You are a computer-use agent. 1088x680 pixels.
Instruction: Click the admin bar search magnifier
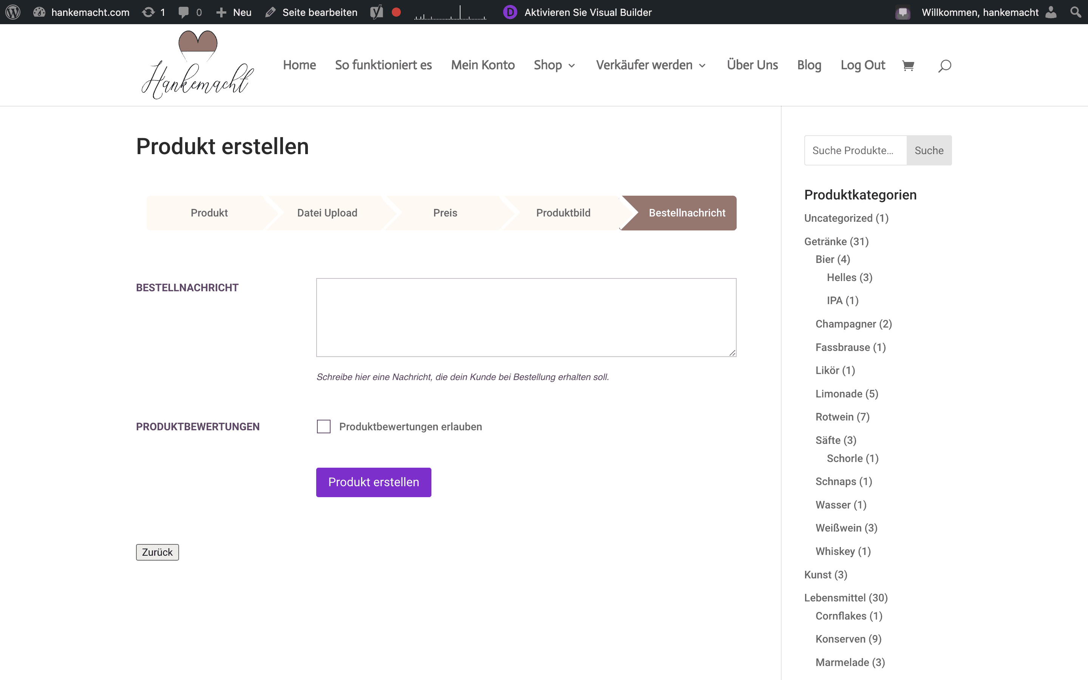[x=1076, y=12]
